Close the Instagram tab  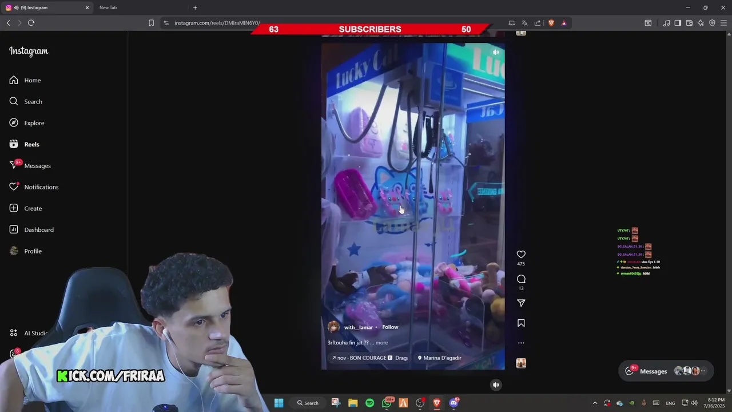[x=87, y=7]
